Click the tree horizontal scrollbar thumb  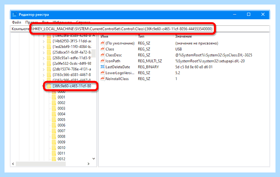click(x=41, y=164)
